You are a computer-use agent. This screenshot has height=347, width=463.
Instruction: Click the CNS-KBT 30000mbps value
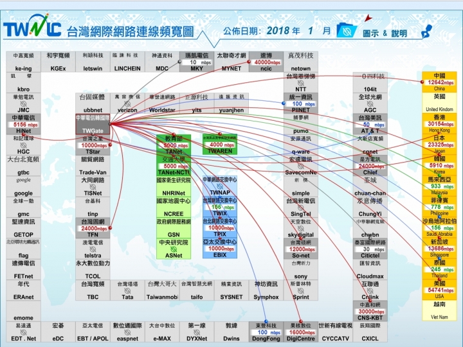pos(371,312)
